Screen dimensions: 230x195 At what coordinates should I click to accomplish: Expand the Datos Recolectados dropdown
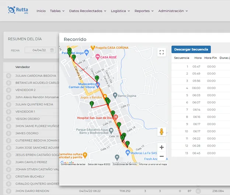tap(88, 11)
